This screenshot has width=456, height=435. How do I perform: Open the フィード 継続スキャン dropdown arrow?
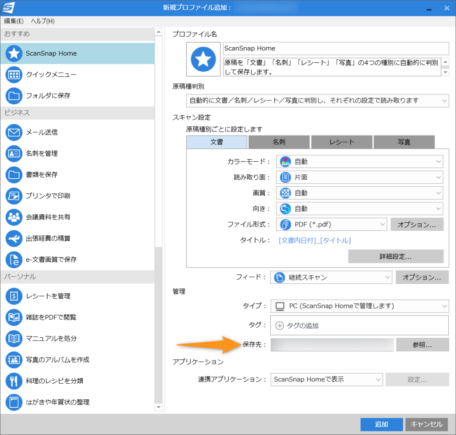(x=387, y=278)
